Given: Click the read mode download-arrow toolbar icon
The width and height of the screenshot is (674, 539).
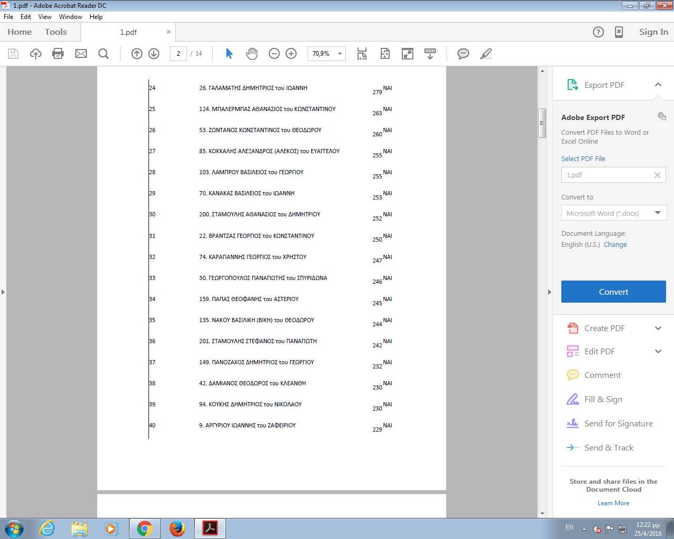Looking at the screenshot, I should (x=430, y=54).
